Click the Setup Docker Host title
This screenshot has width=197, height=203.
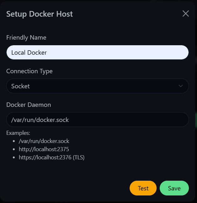pyautogui.click(x=39, y=14)
